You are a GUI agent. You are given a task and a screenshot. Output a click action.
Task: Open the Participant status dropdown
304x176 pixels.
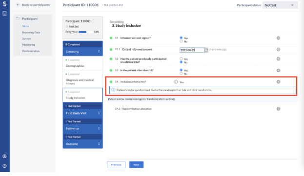[280, 5]
